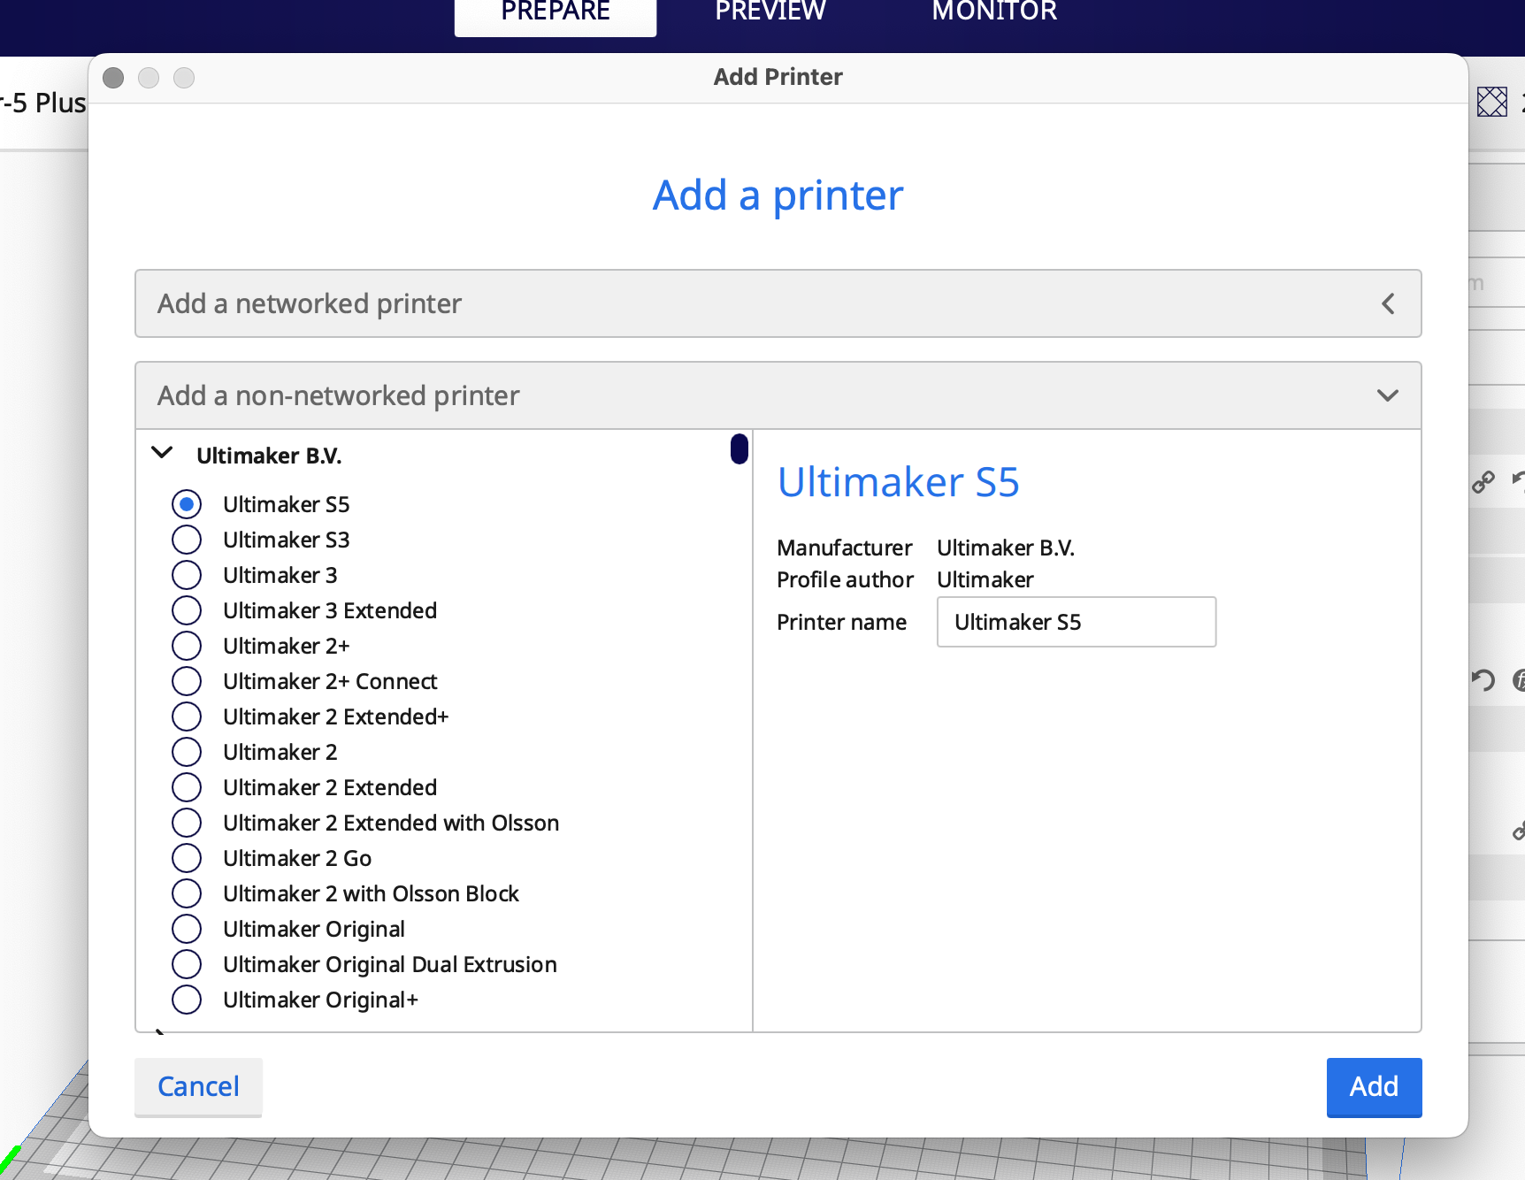The width and height of the screenshot is (1525, 1180).
Task: Choose the Ultimaker 3 printer option
Action: tap(187, 575)
